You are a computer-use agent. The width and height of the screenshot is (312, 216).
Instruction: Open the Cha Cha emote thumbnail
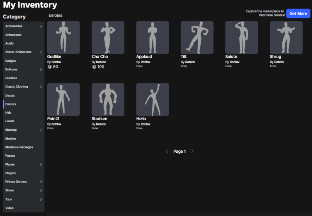108,37
